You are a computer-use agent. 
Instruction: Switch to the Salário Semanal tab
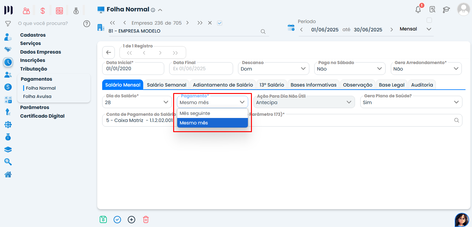coord(166,85)
